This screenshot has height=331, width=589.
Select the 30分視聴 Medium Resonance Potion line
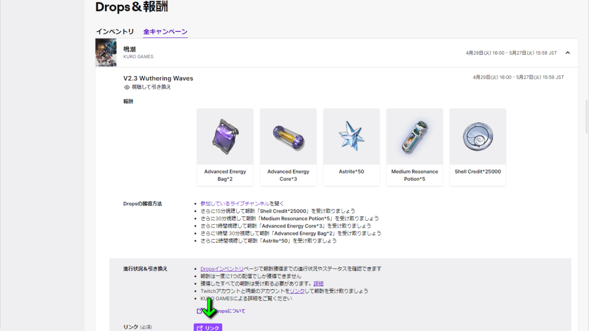290,218
